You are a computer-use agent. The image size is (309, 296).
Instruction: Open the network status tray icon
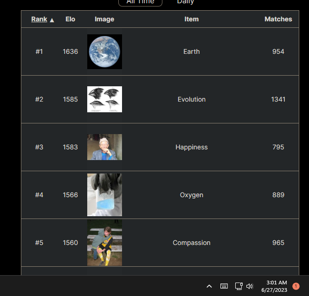[238, 286]
